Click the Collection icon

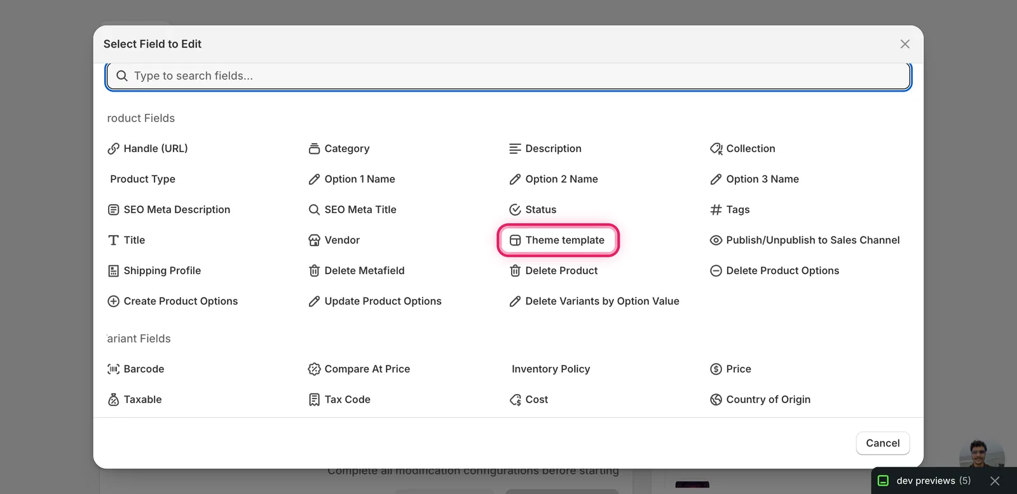click(716, 149)
